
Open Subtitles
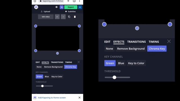tap(70, 12)
